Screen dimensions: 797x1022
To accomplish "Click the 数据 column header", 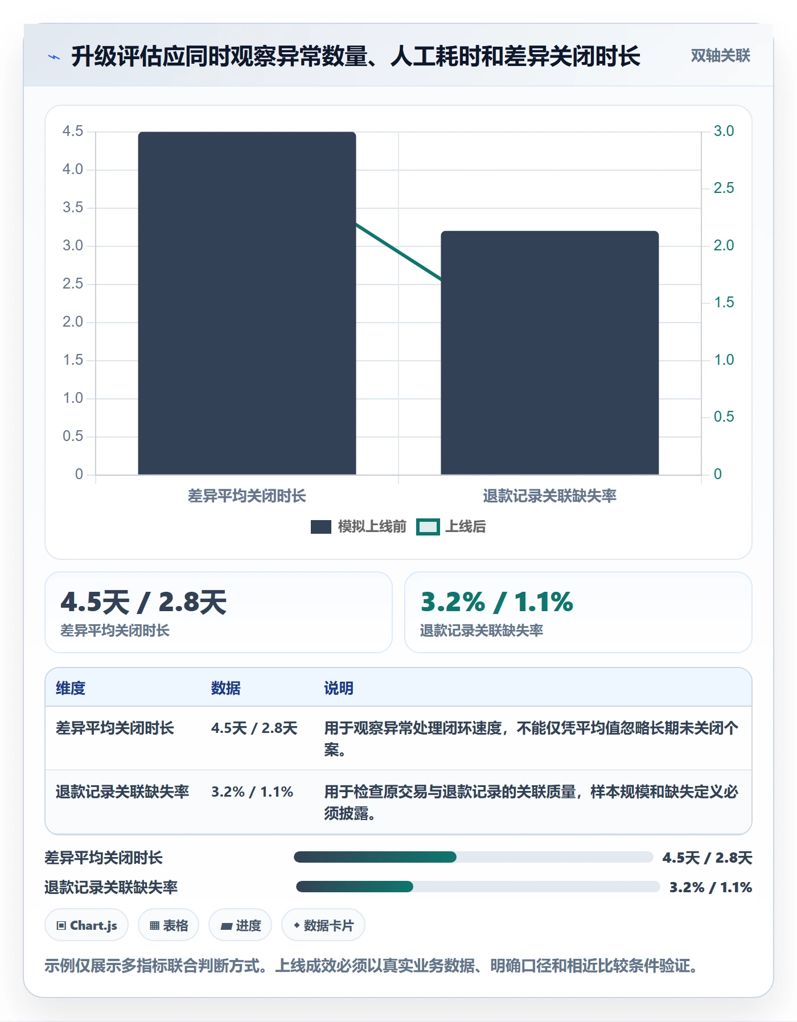I will 226,688.
